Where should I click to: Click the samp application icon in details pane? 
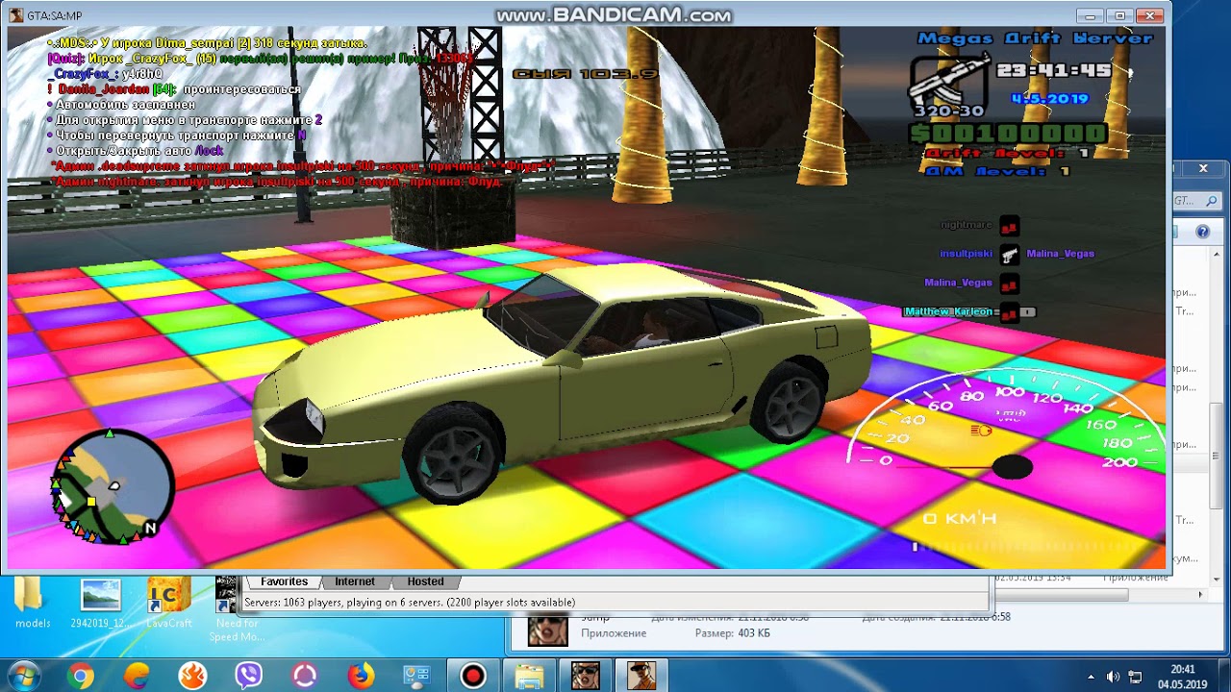pyautogui.click(x=547, y=630)
